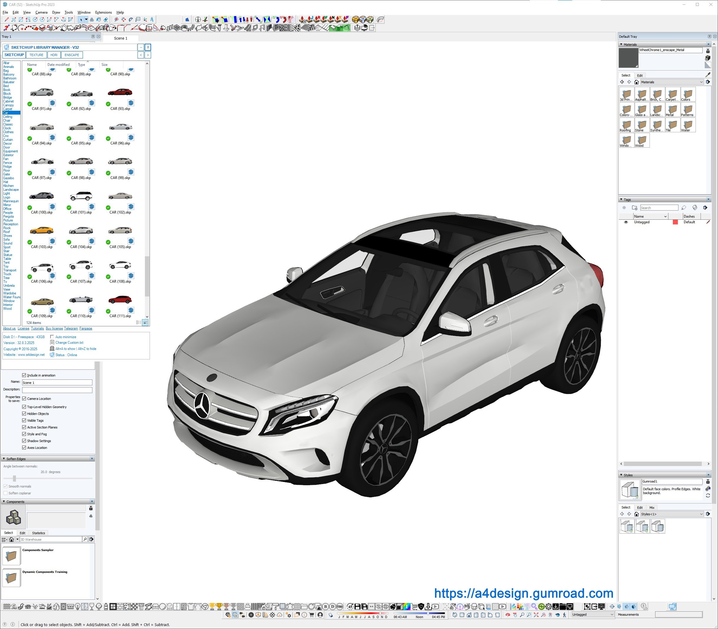Open the Tutorials link
The height and width of the screenshot is (629, 718).
[x=37, y=329]
